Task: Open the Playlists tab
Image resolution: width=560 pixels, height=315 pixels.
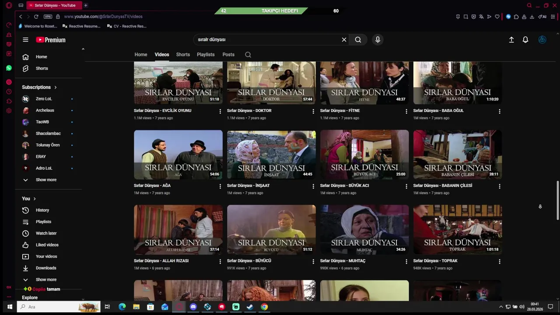Action: (206, 55)
